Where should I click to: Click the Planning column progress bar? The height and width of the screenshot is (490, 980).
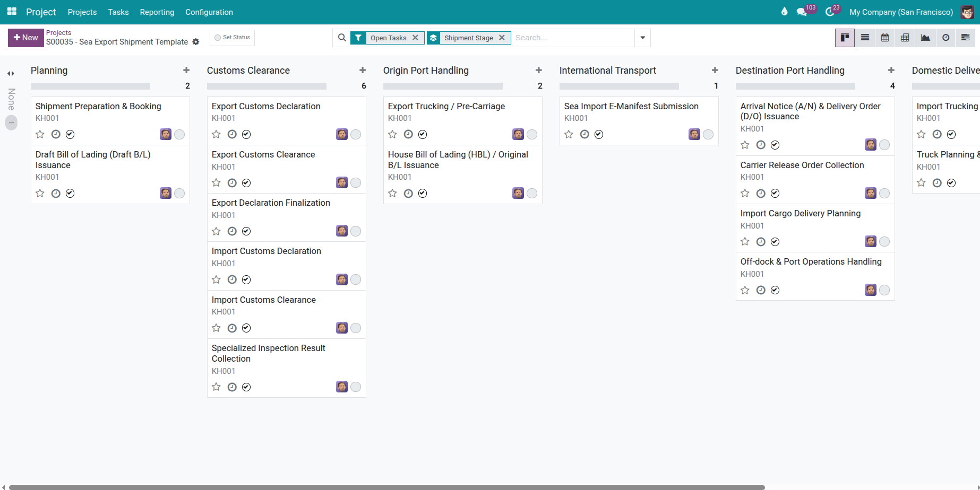(x=90, y=86)
